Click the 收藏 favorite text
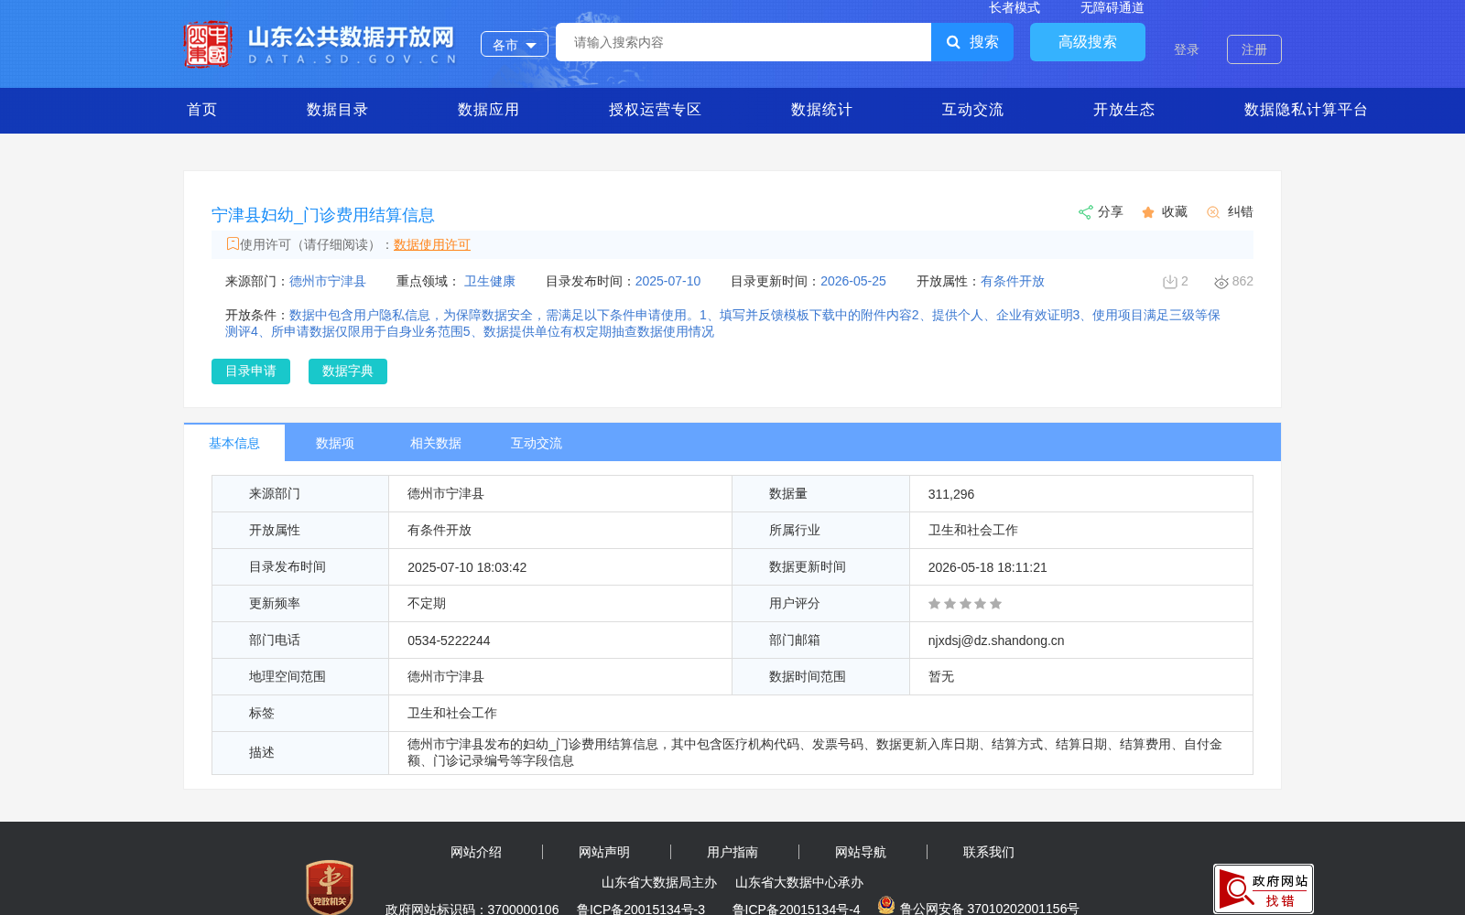 (1175, 212)
